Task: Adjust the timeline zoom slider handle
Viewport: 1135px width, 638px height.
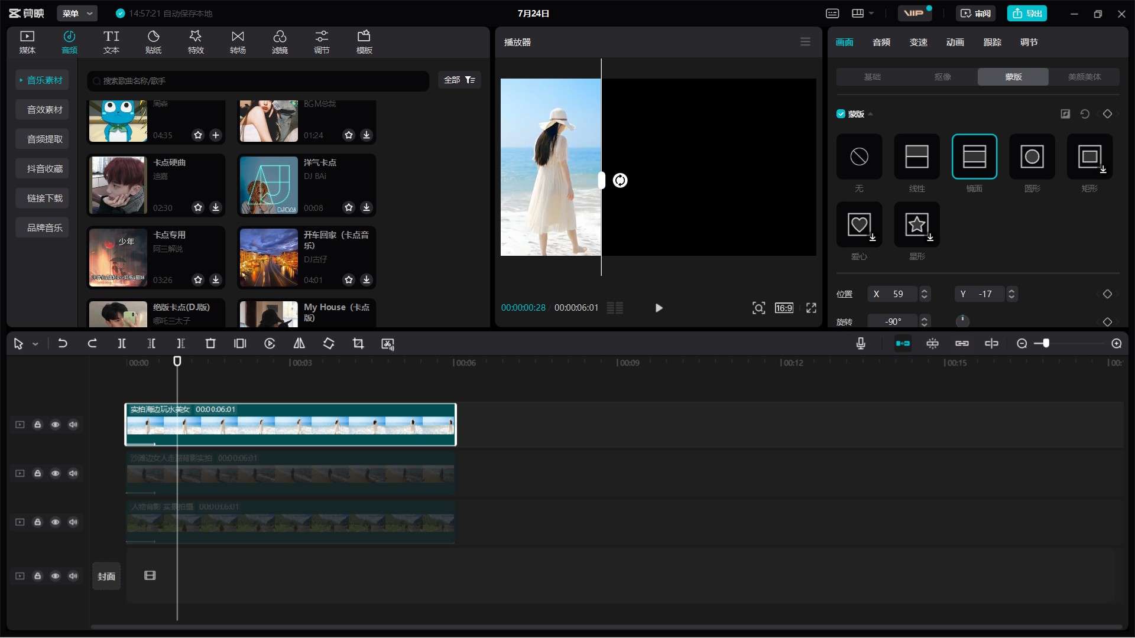Action: (1046, 343)
